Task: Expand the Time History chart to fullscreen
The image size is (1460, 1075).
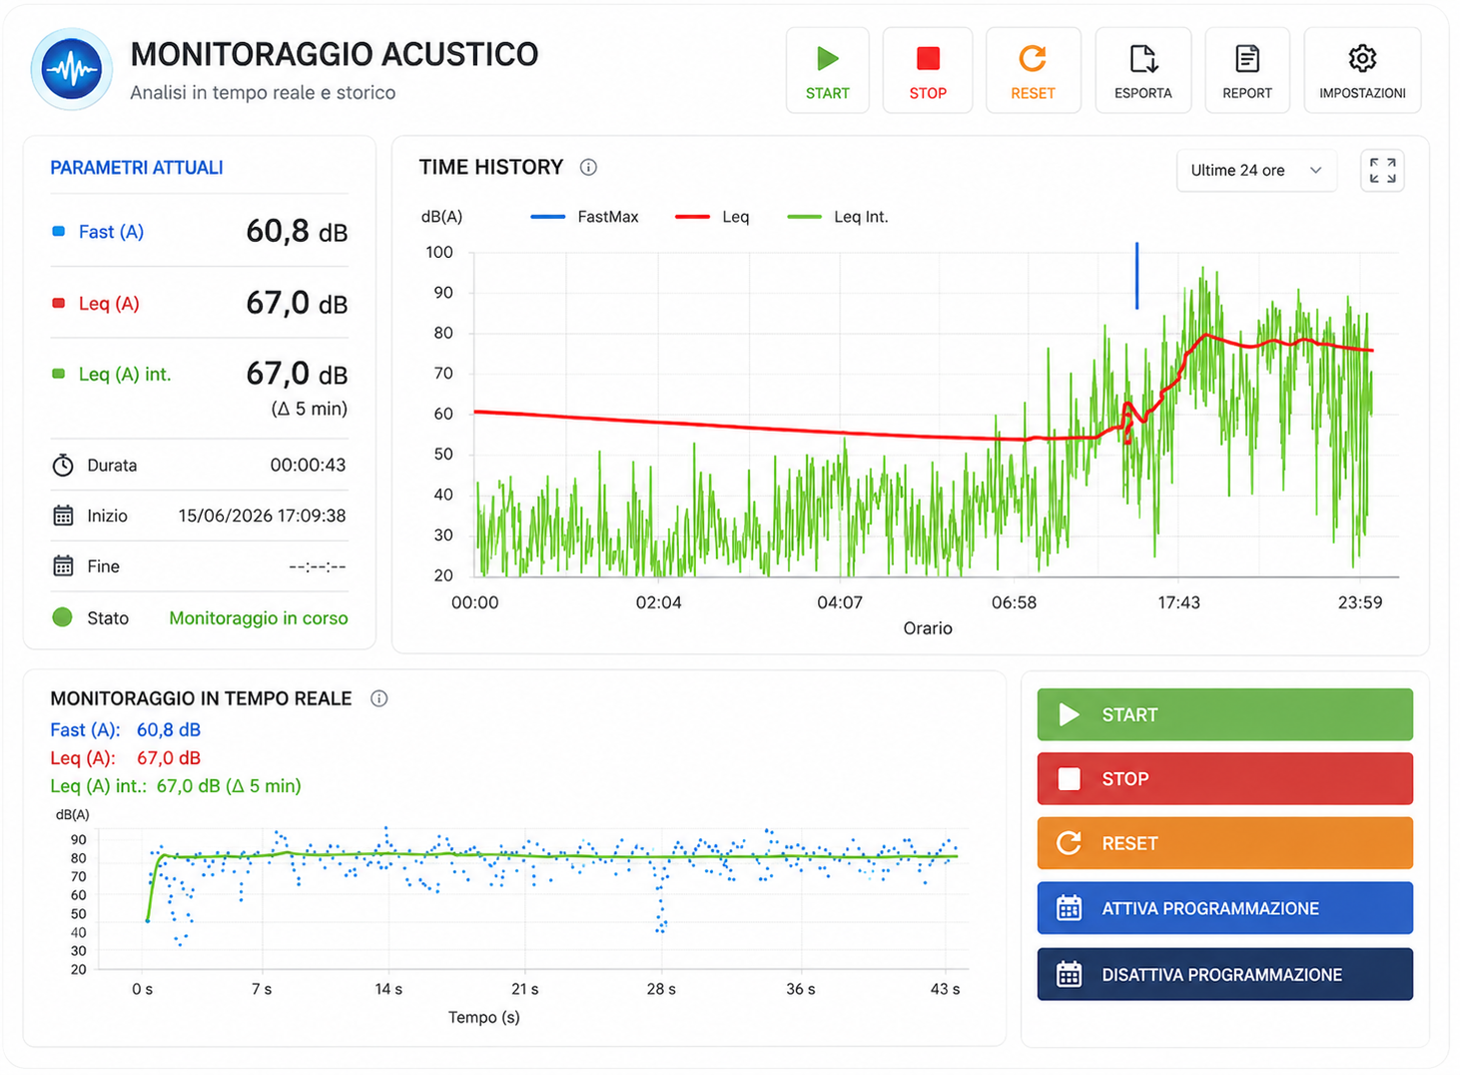Action: coord(1382,171)
